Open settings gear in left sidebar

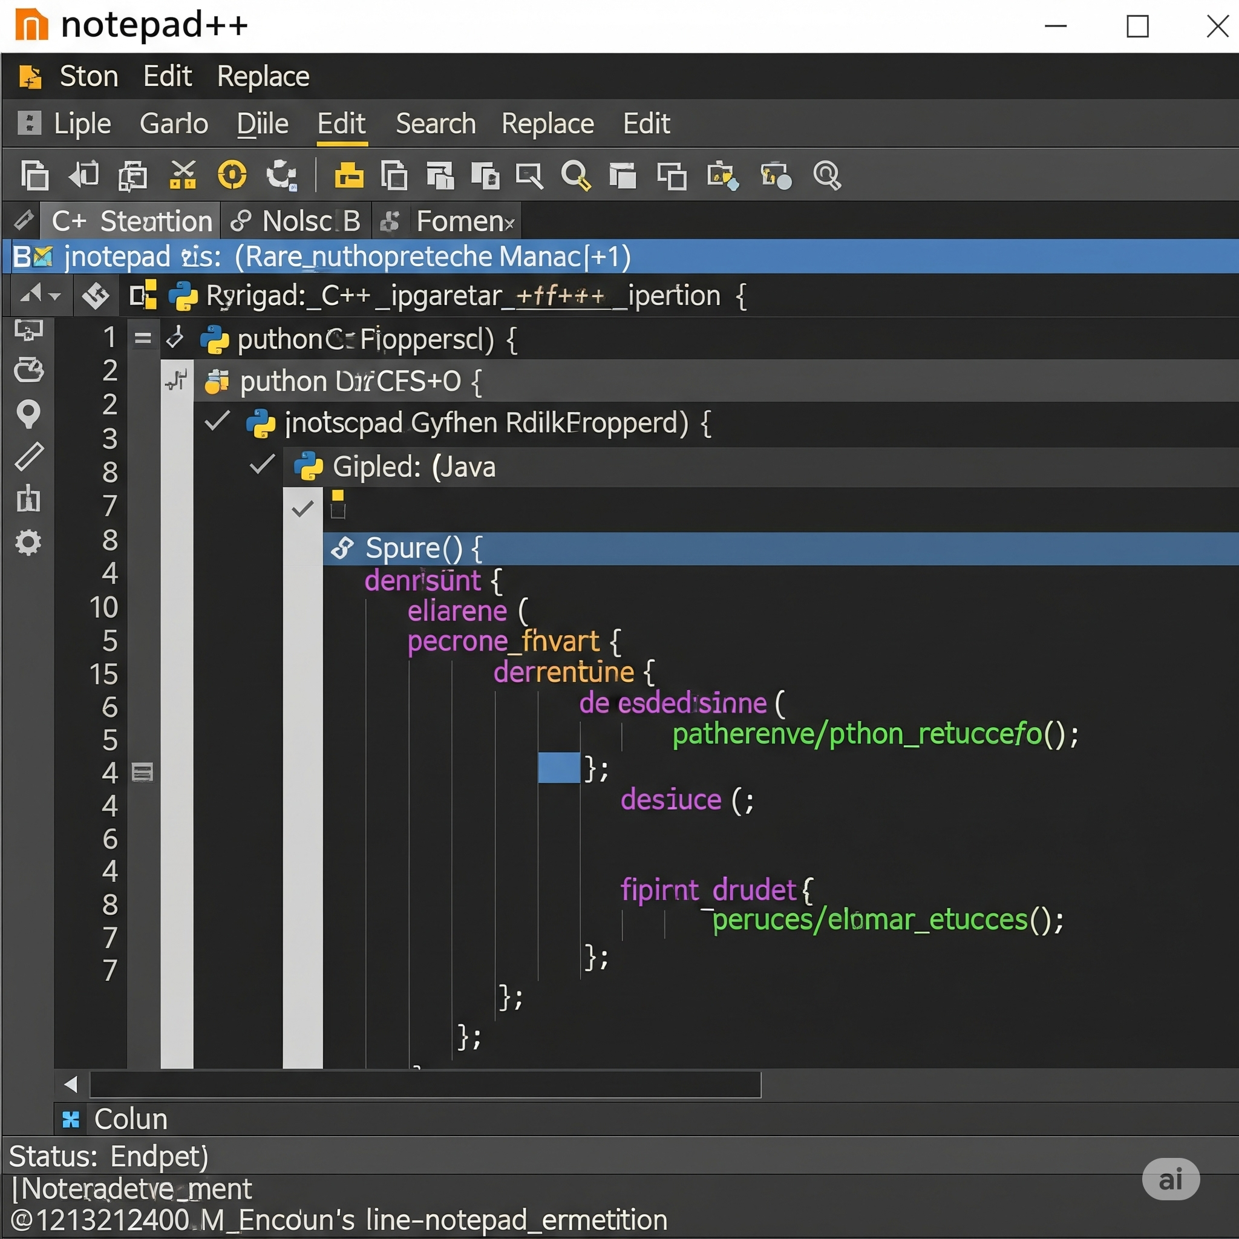(28, 543)
